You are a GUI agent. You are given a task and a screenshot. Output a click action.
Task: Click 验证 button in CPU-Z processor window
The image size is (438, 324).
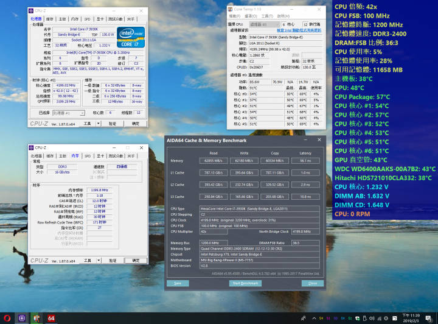113,123
